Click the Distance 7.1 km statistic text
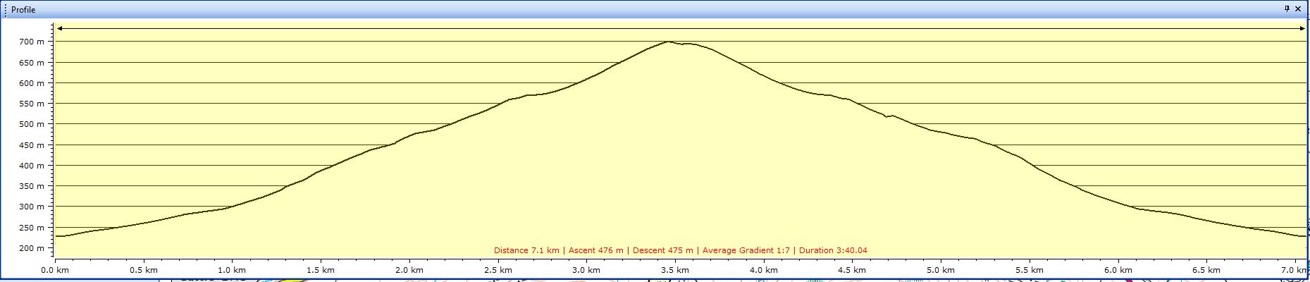 pyautogui.click(x=526, y=250)
